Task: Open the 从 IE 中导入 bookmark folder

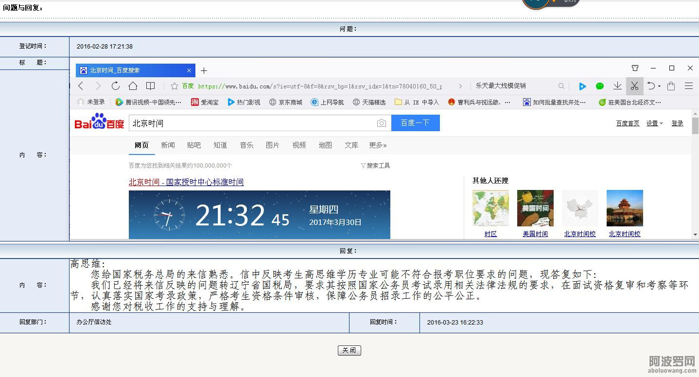Action: (x=417, y=102)
